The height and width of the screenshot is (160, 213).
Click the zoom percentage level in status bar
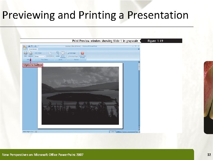[x=118, y=132]
